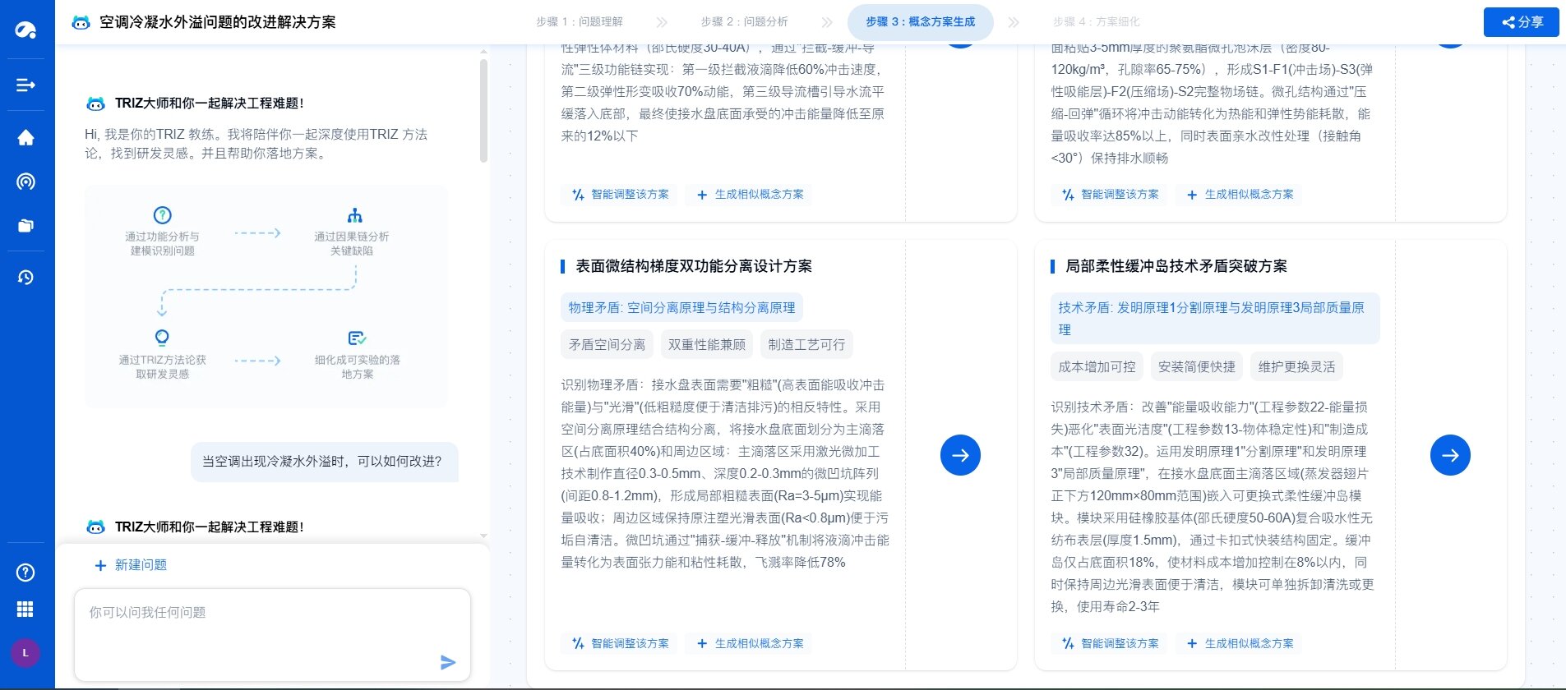Click 智能调整该方案 under 局部柔性缓冲岛 card
Image resolution: width=1566 pixels, height=690 pixels.
[x=1111, y=643]
